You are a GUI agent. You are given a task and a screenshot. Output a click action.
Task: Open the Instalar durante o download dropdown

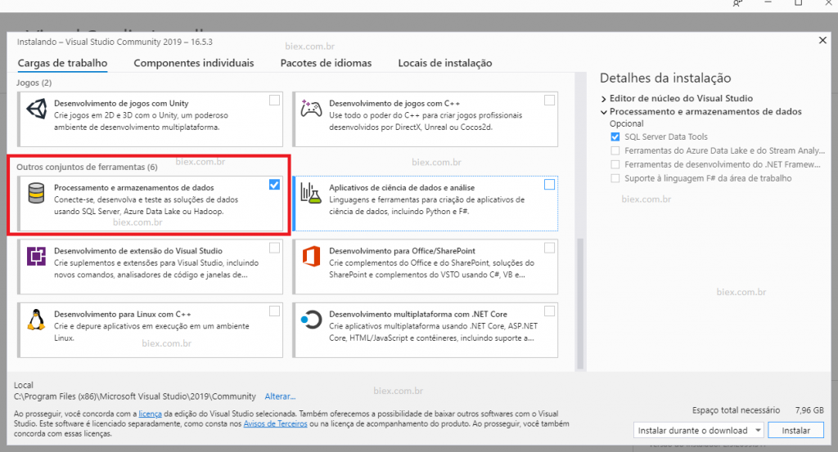coord(699,430)
